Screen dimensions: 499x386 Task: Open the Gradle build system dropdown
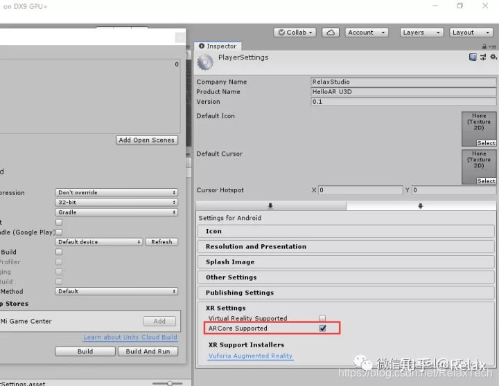(x=116, y=212)
